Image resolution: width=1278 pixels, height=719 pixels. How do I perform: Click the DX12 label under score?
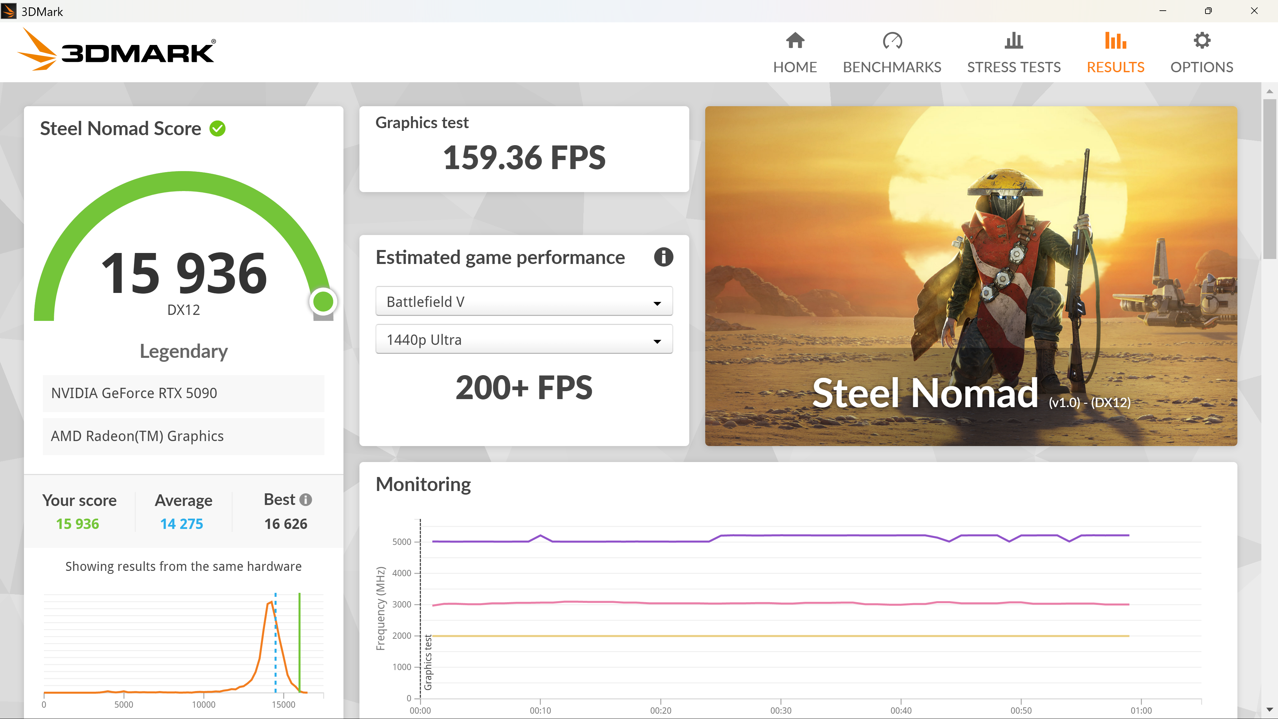(x=184, y=310)
